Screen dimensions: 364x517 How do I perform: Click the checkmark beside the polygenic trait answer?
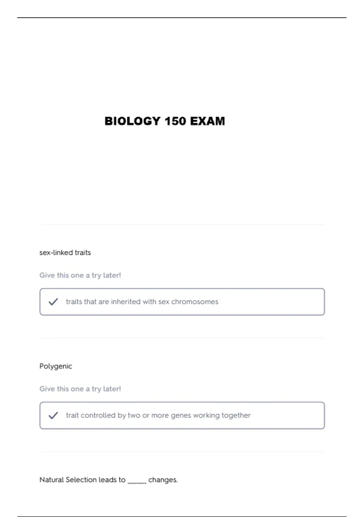pyautogui.click(x=53, y=415)
